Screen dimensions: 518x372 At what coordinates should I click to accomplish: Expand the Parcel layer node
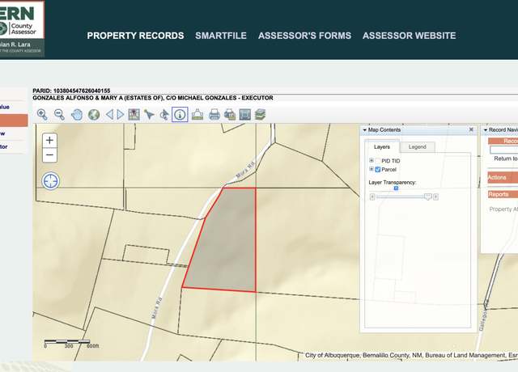pyautogui.click(x=372, y=169)
